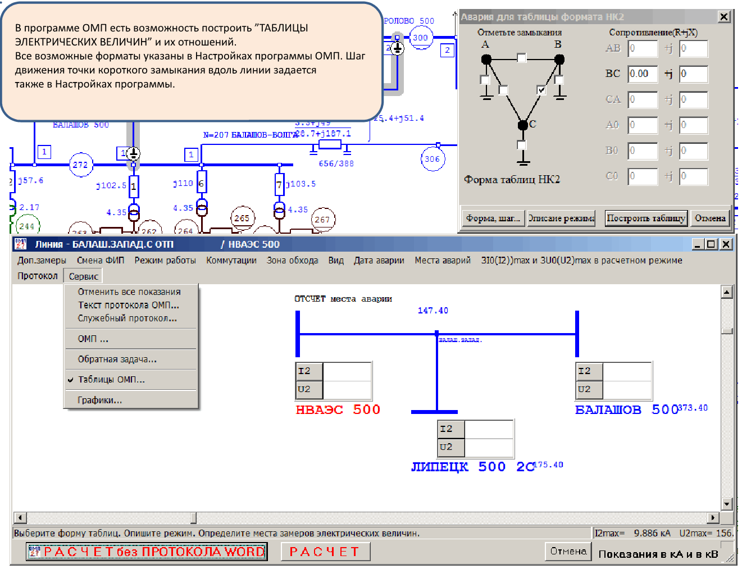
Task: Select node 300 circle at top
Action: (x=420, y=38)
